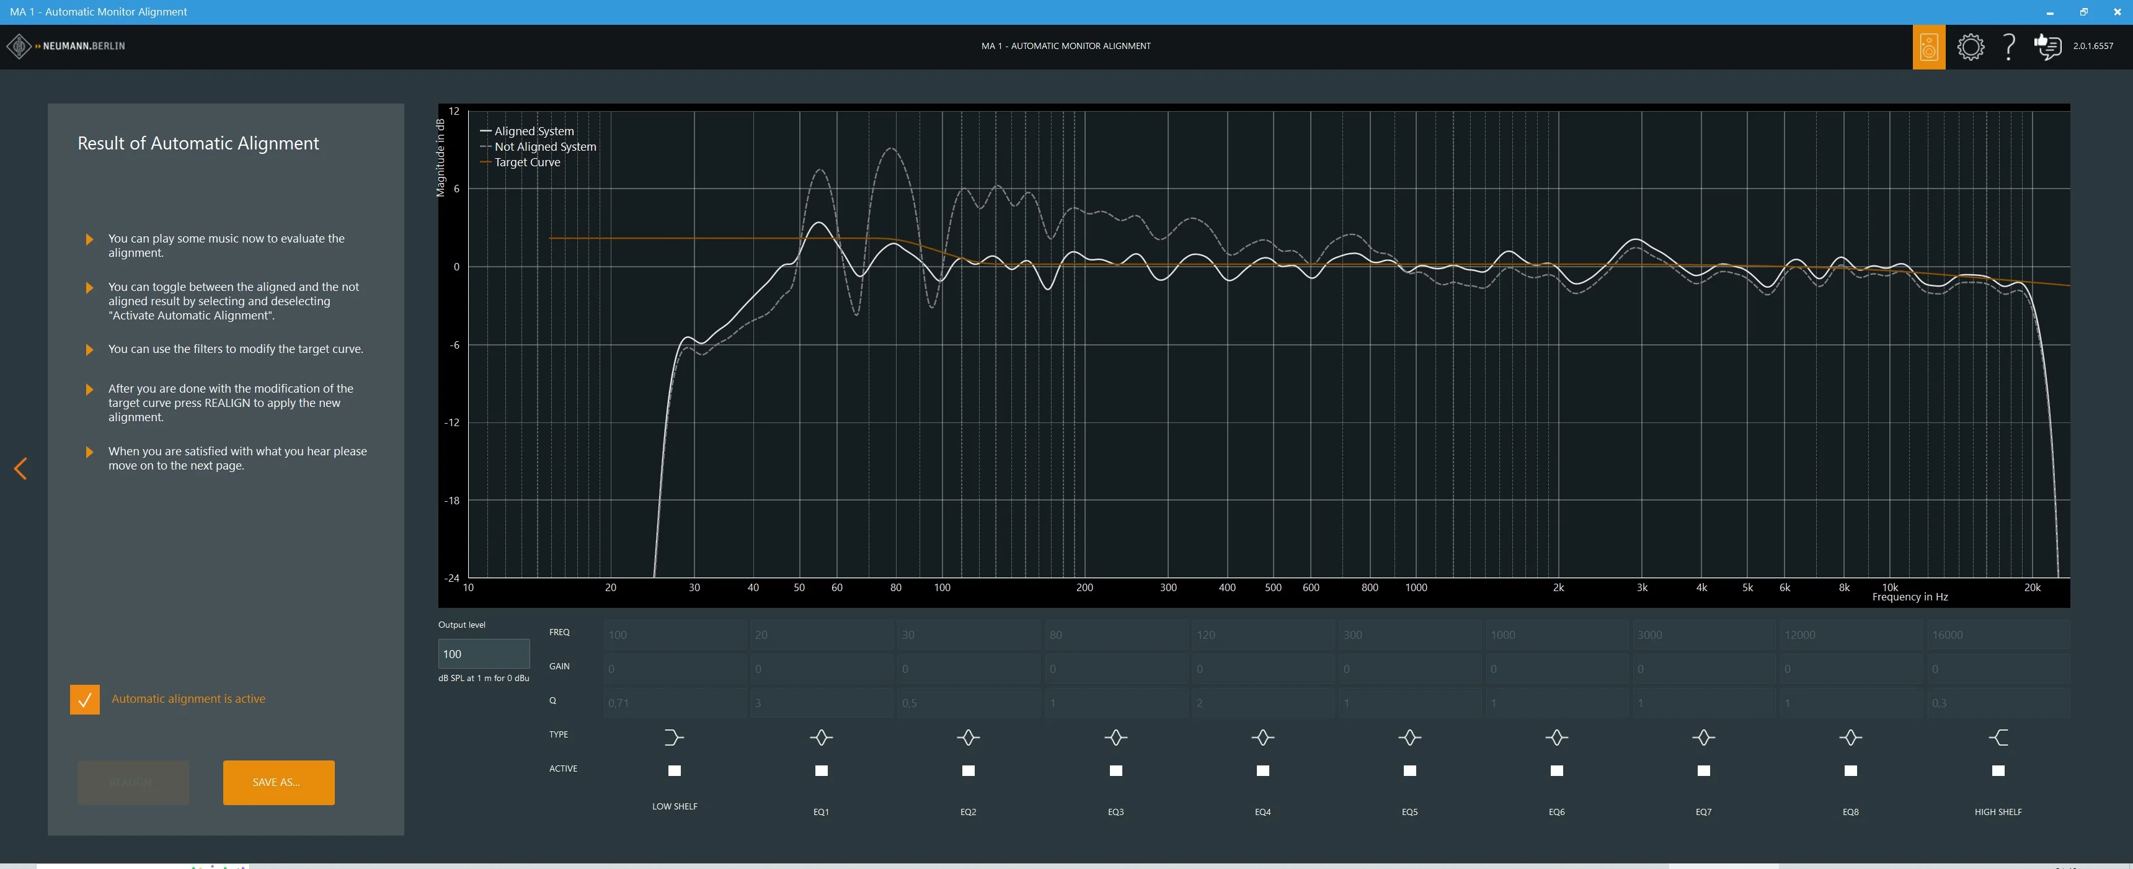Enable the EQ7 active checkbox

[x=1703, y=770]
